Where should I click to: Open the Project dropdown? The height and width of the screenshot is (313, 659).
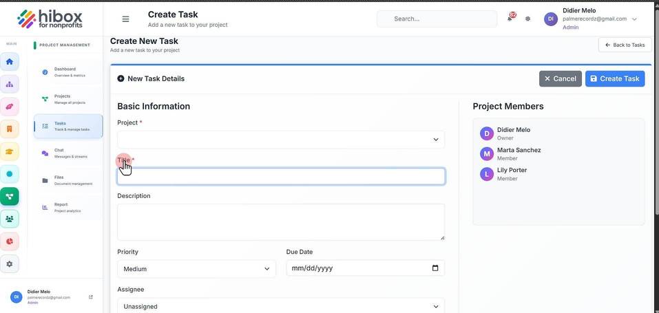tap(281, 140)
